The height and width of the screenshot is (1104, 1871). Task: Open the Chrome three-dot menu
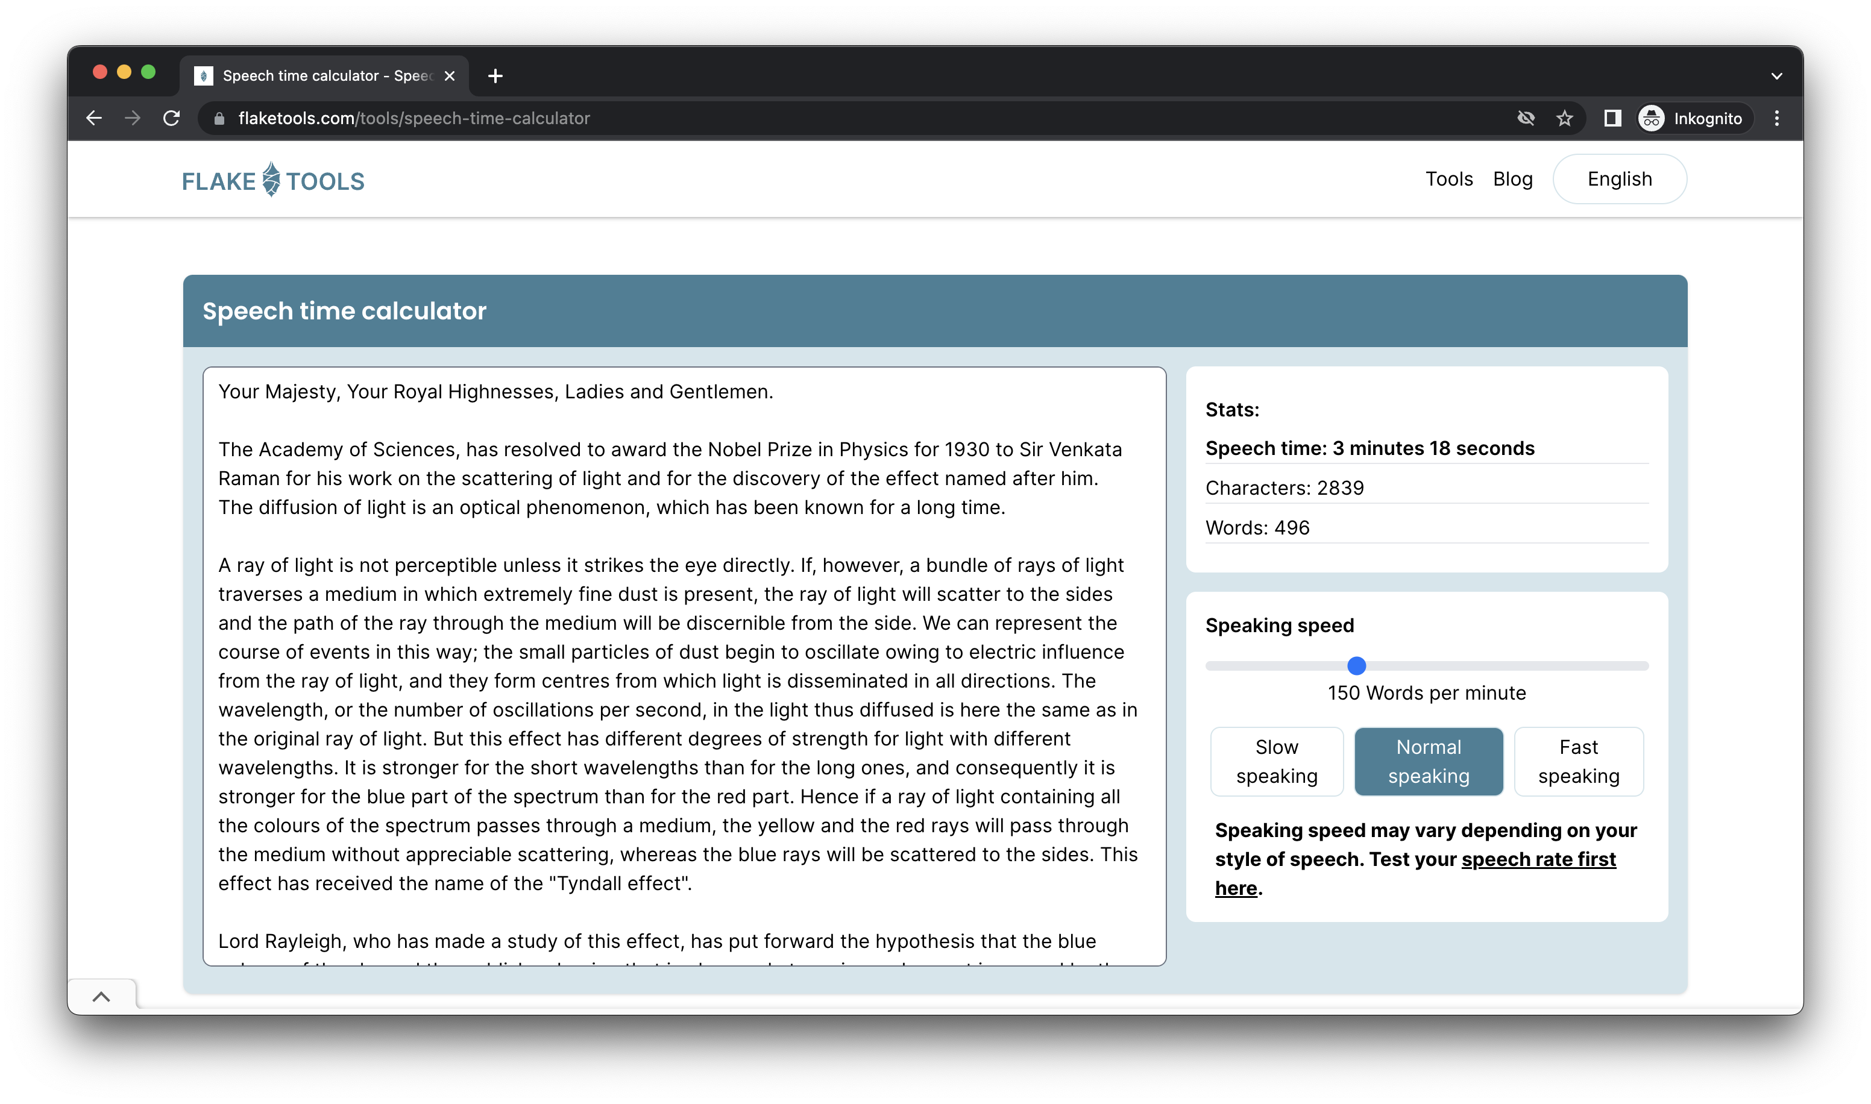pyautogui.click(x=1776, y=118)
